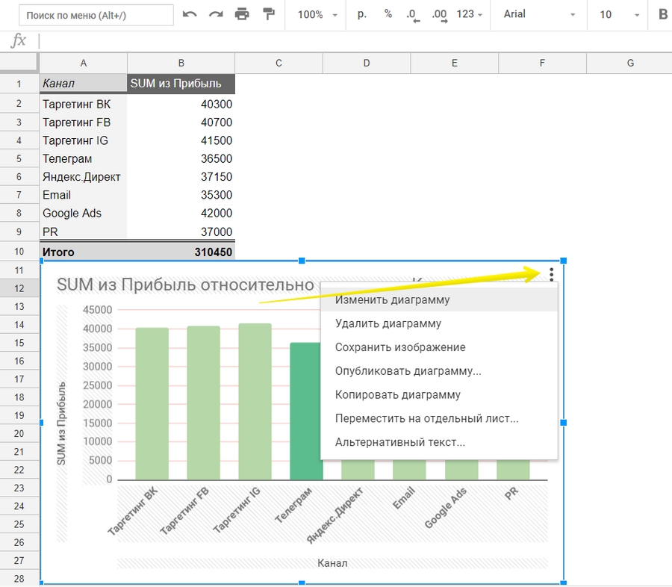Click 'Сохранить изображение' menu option
The height and width of the screenshot is (587, 672).
coord(400,347)
